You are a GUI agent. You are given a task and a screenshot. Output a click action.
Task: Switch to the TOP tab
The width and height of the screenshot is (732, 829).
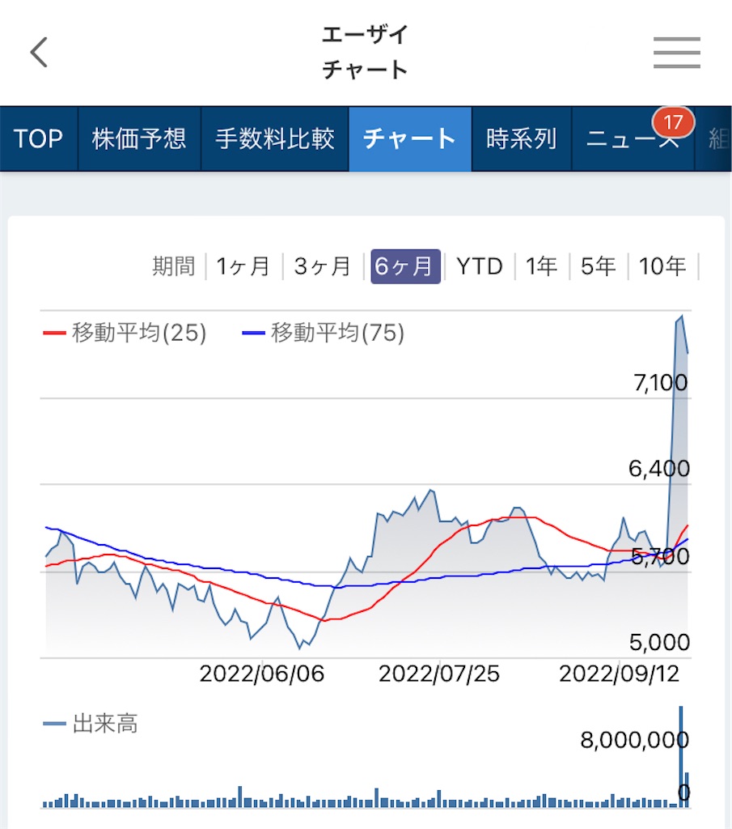click(x=38, y=139)
